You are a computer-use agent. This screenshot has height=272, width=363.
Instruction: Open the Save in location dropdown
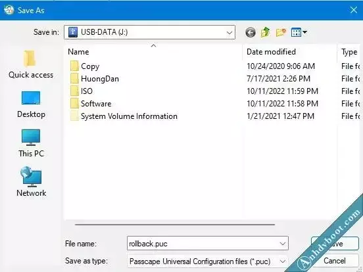[x=230, y=32]
